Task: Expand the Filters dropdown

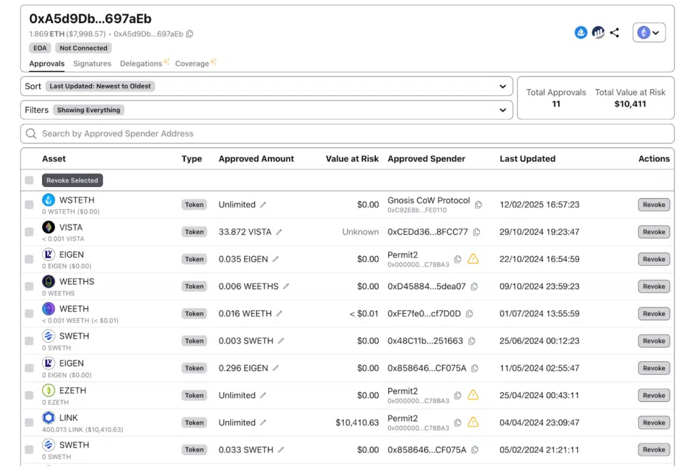Action: point(502,110)
